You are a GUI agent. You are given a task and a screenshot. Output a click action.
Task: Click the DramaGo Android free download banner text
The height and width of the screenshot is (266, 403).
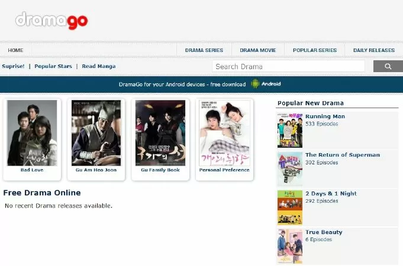click(x=182, y=84)
